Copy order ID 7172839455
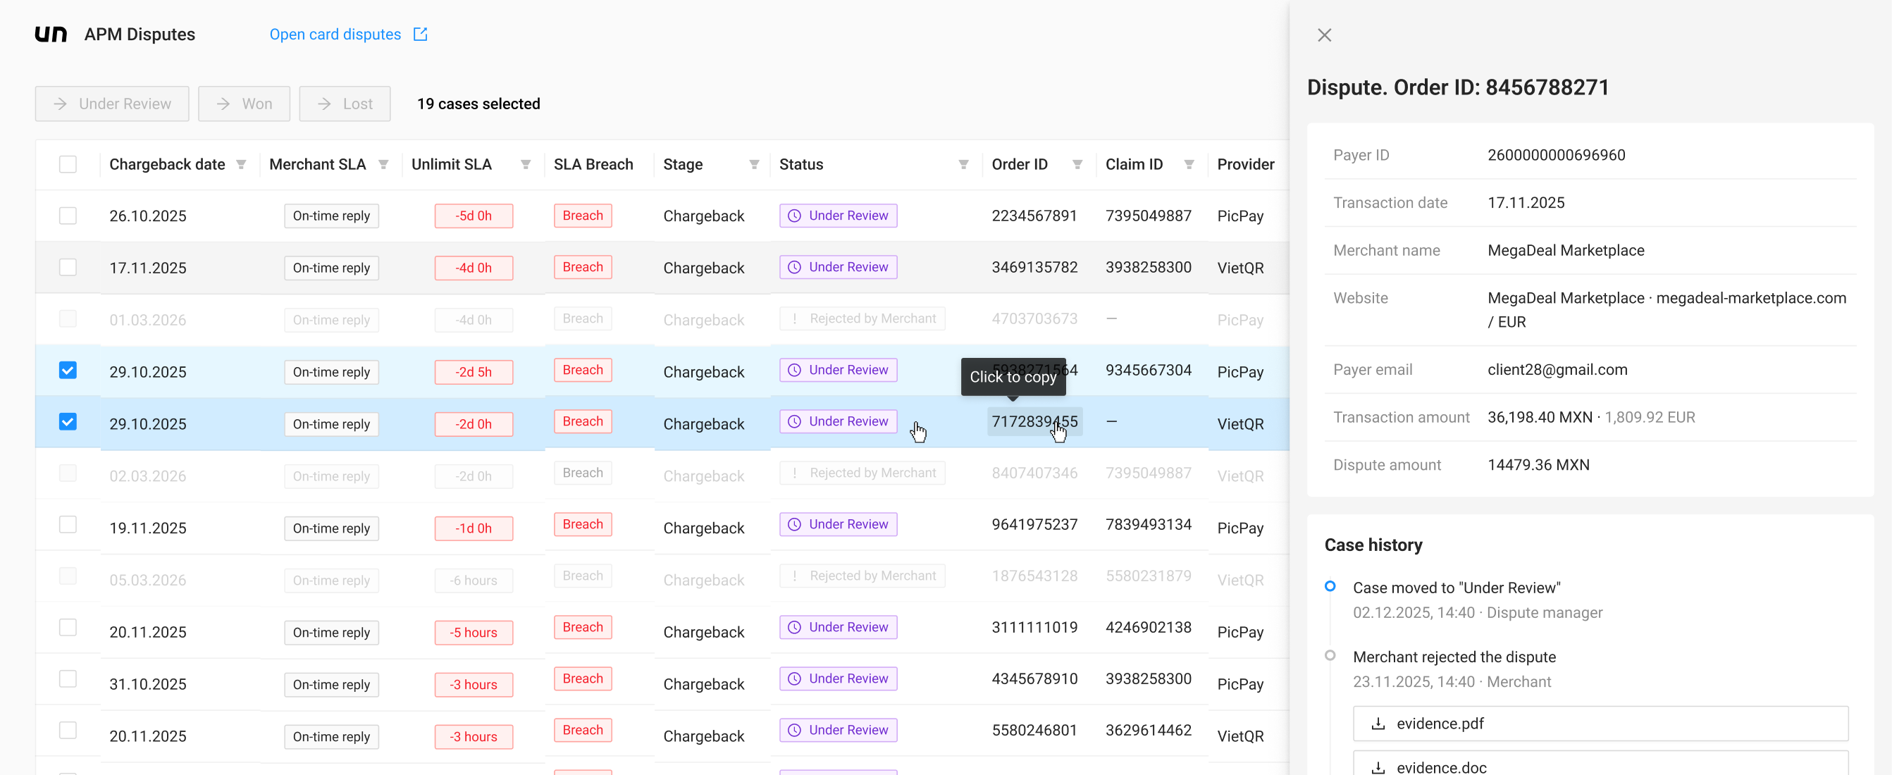1892x775 pixels. coord(1034,421)
